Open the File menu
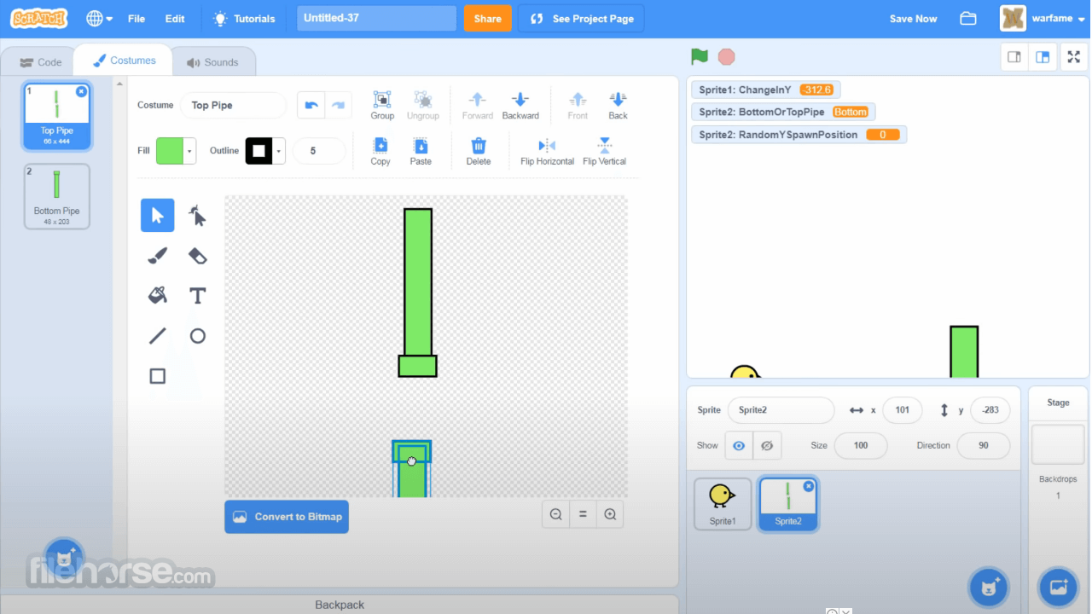 click(136, 19)
